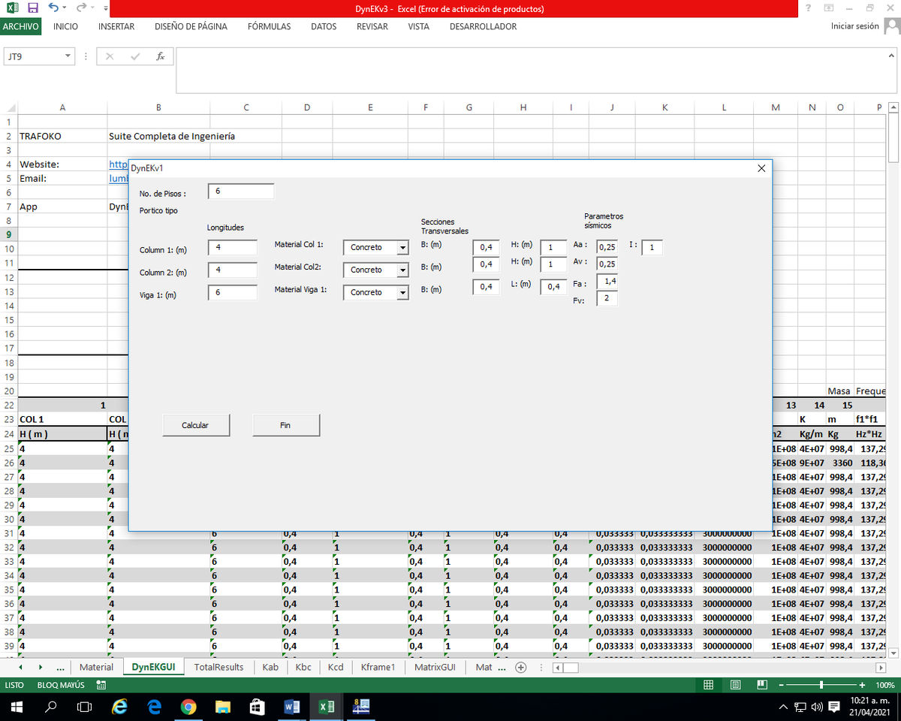Switch to Page Break Preview icon
901x721 pixels.
coord(762,685)
